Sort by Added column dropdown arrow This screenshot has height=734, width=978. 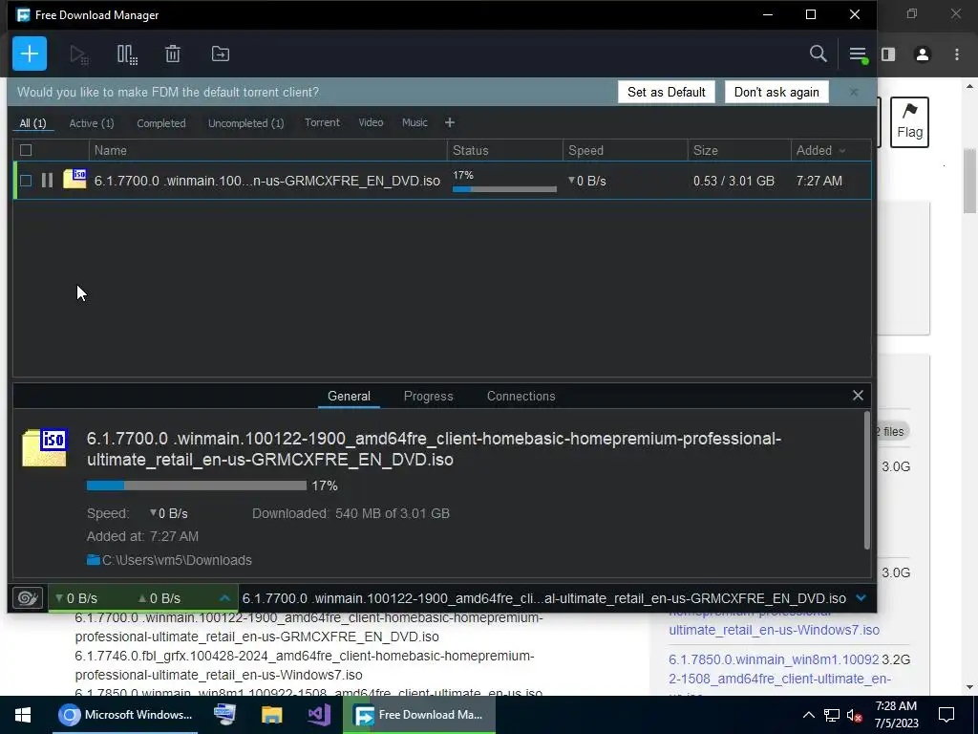[842, 151]
